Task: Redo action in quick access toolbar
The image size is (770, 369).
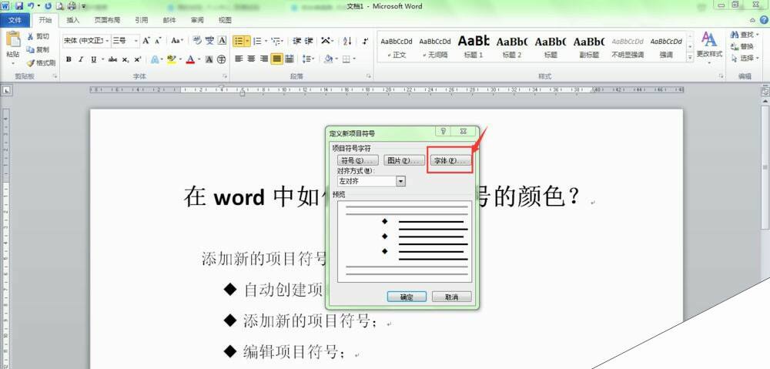Action: [48, 6]
